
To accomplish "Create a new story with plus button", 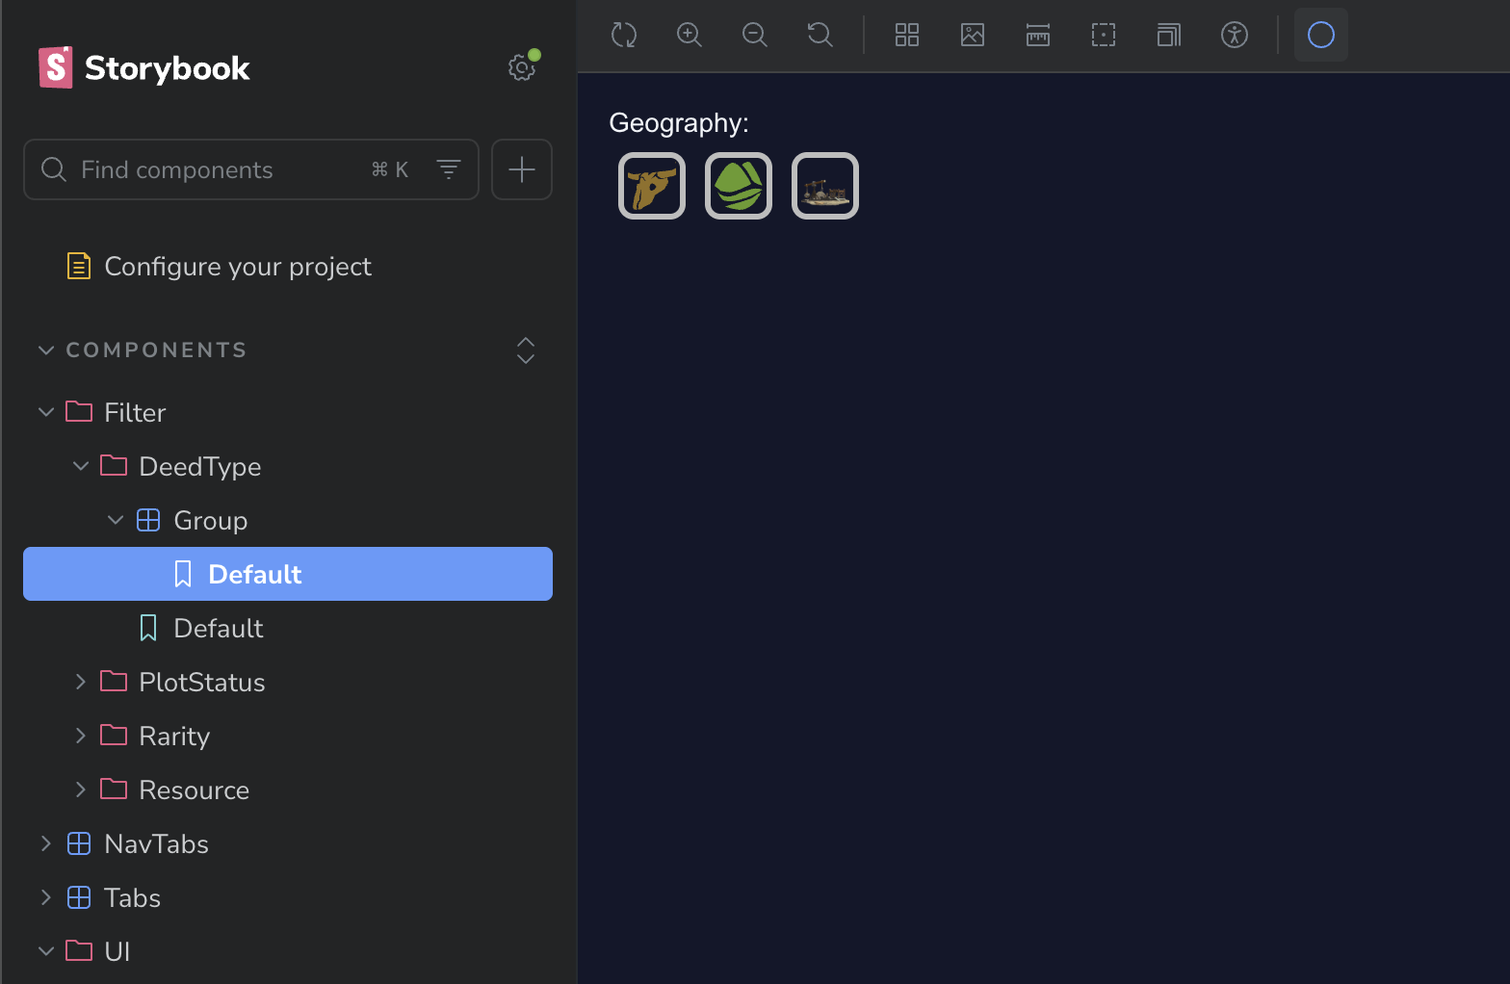I will [522, 169].
